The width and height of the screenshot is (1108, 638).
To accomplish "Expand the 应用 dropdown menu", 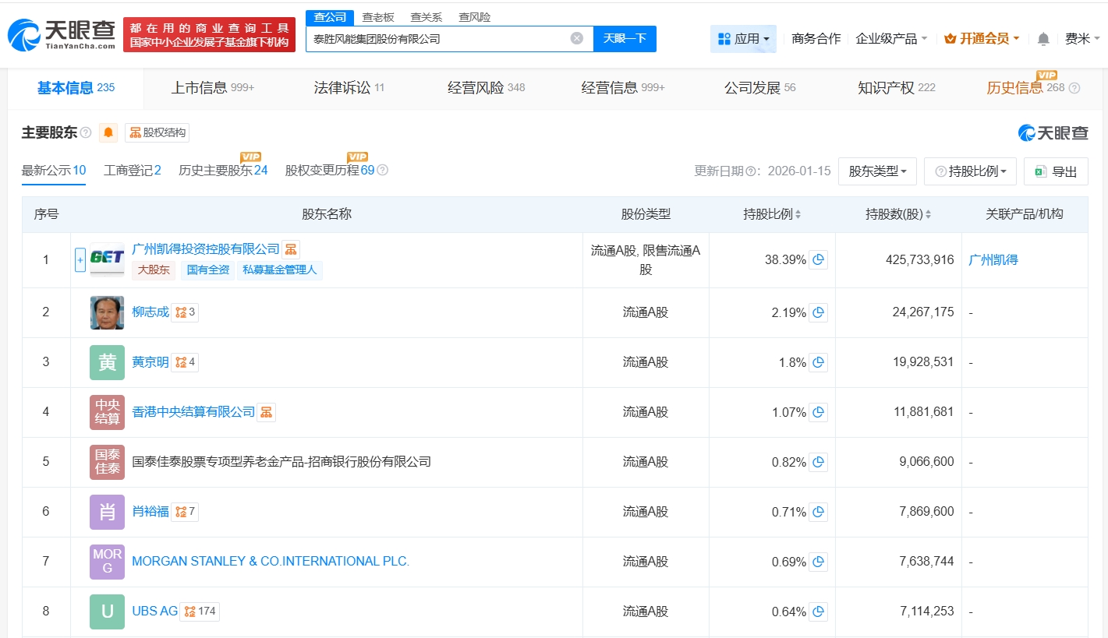I will tap(743, 39).
